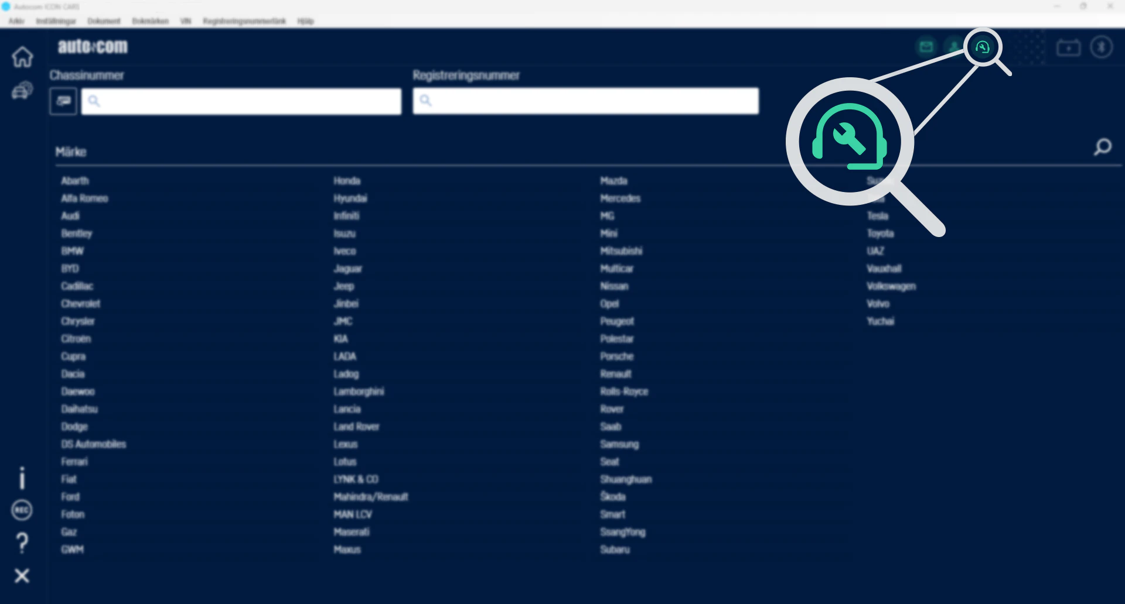Open the information 'i' icon in sidebar

click(22, 478)
